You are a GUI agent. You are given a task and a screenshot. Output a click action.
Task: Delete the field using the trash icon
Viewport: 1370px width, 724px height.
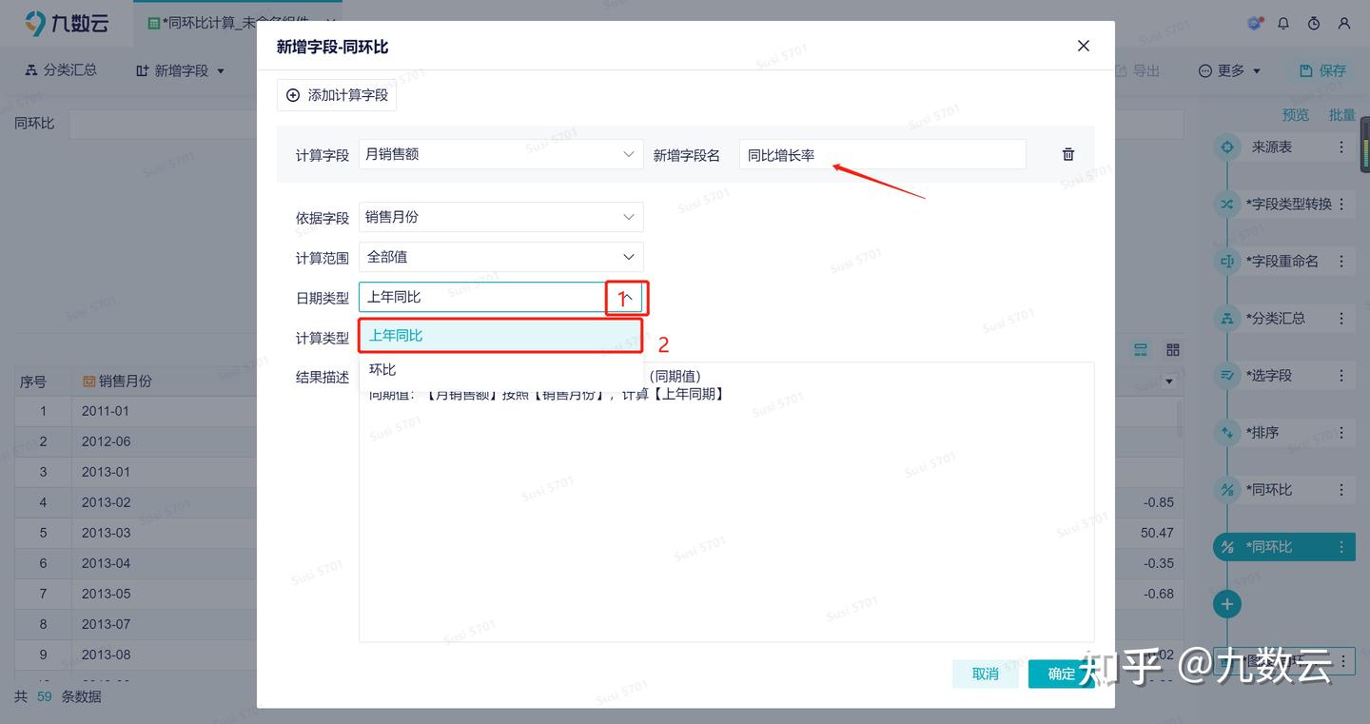pos(1067,153)
